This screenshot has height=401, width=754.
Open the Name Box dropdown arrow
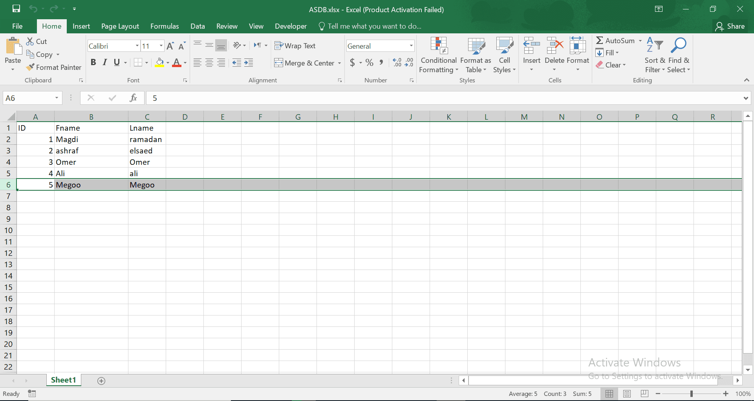(x=57, y=98)
